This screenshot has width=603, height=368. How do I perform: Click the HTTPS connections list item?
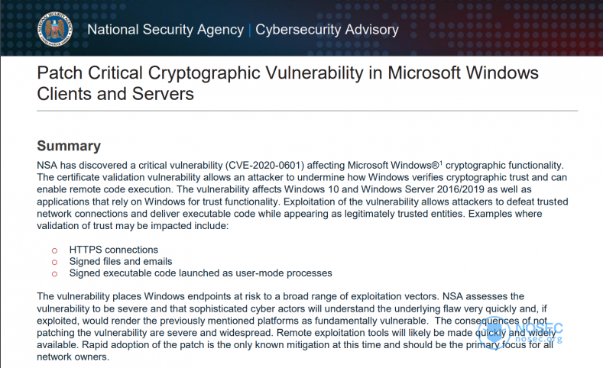coord(113,250)
